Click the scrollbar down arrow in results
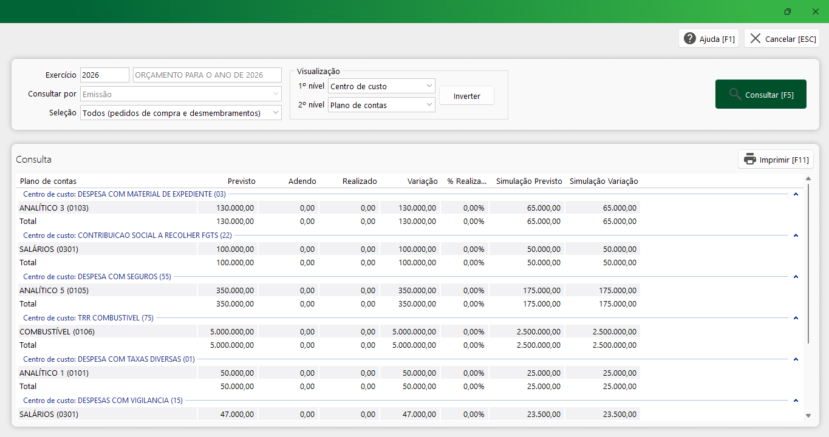The height and width of the screenshot is (437, 829). pos(808,416)
